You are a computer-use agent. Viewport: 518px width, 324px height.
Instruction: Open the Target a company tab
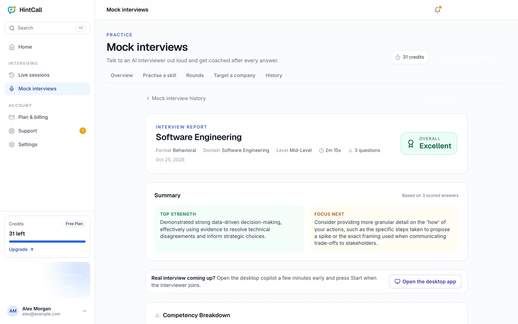234,75
